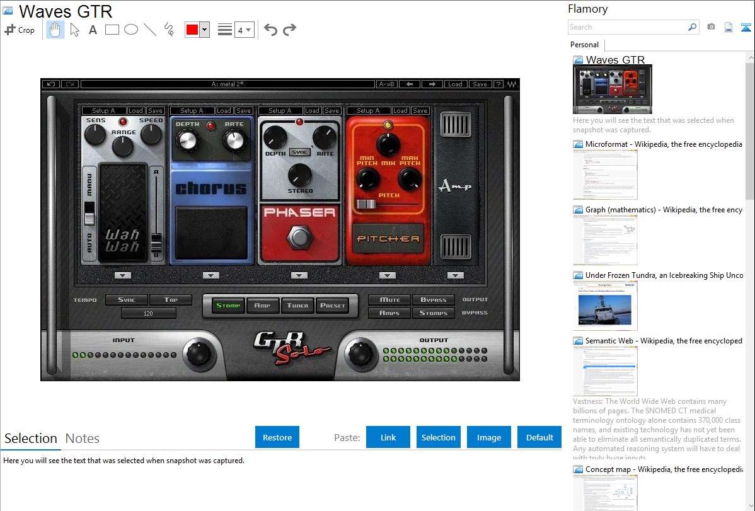Screen dimensions: 755x511
Task: Open the Under Frozen Tundra snapshot thumbnail
Action: pyautogui.click(x=605, y=306)
